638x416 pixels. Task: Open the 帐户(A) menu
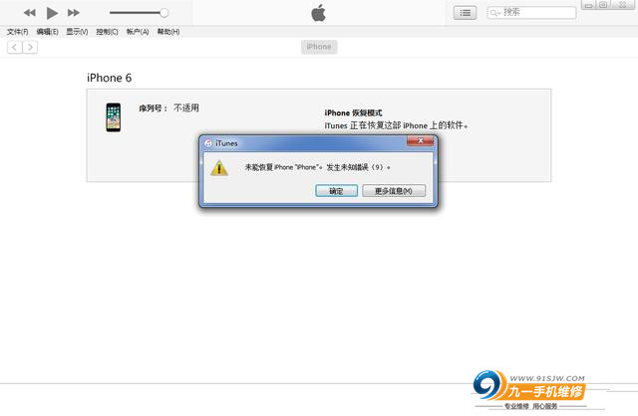138,32
